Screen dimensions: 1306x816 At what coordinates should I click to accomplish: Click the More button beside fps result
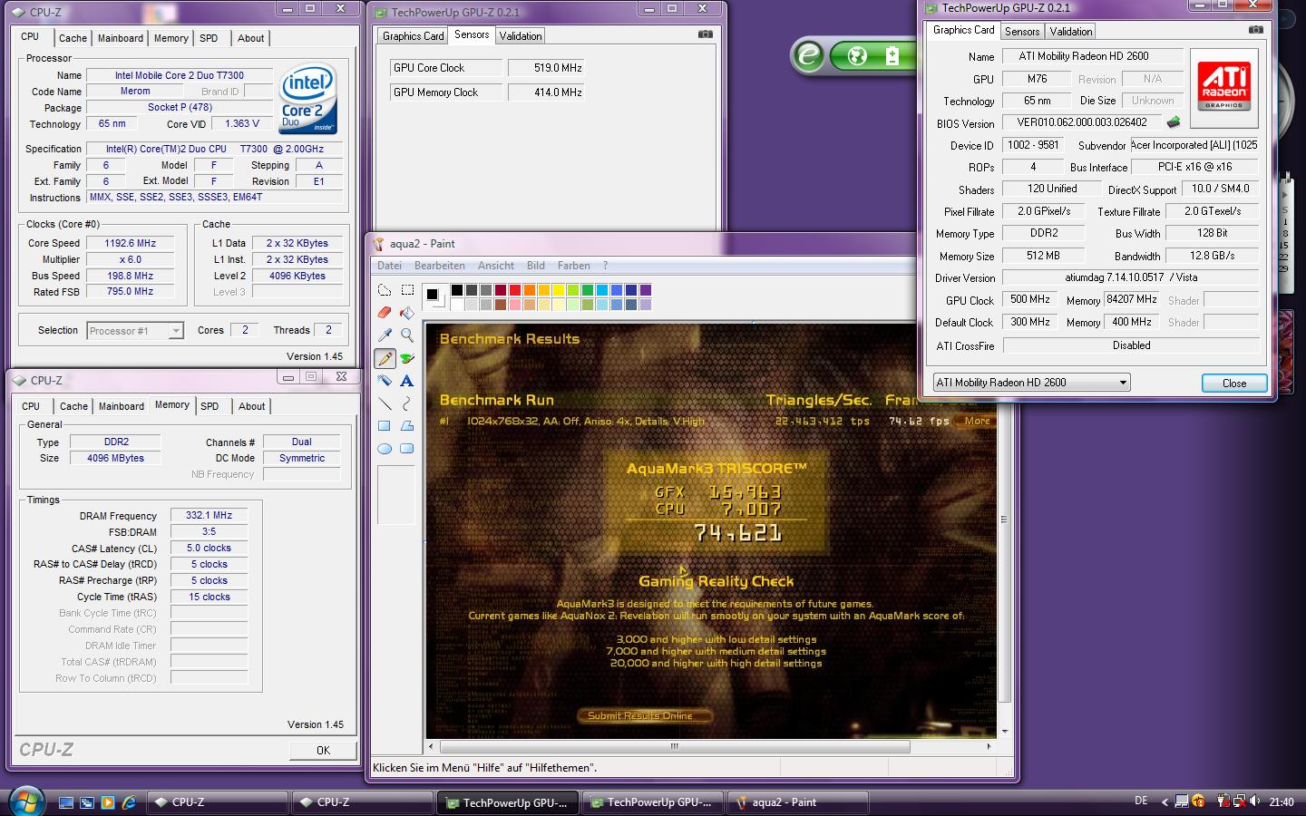[977, 421]
